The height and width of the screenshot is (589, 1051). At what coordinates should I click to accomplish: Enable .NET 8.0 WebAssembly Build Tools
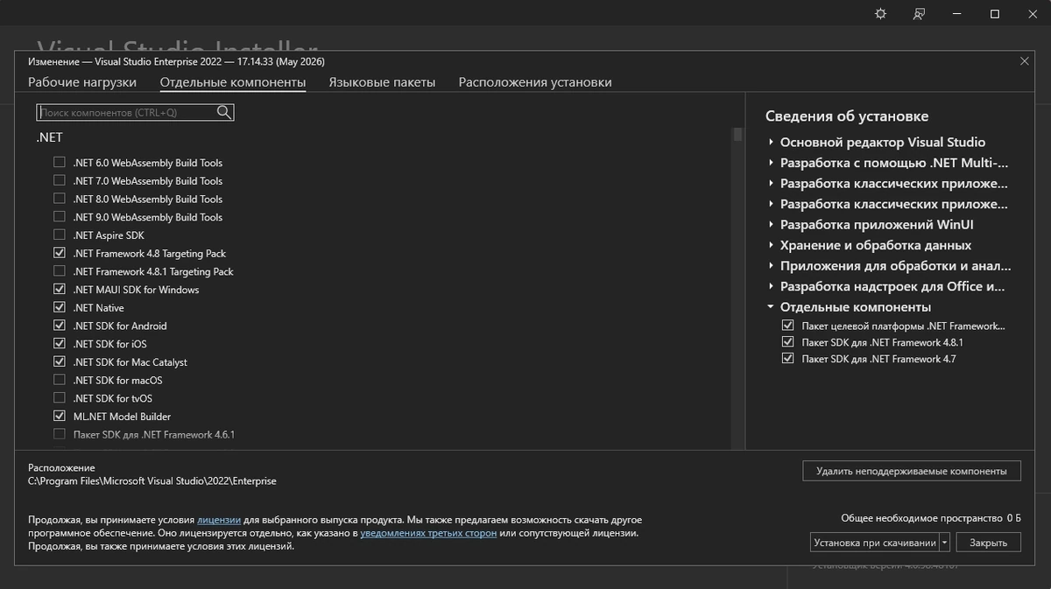60,199
